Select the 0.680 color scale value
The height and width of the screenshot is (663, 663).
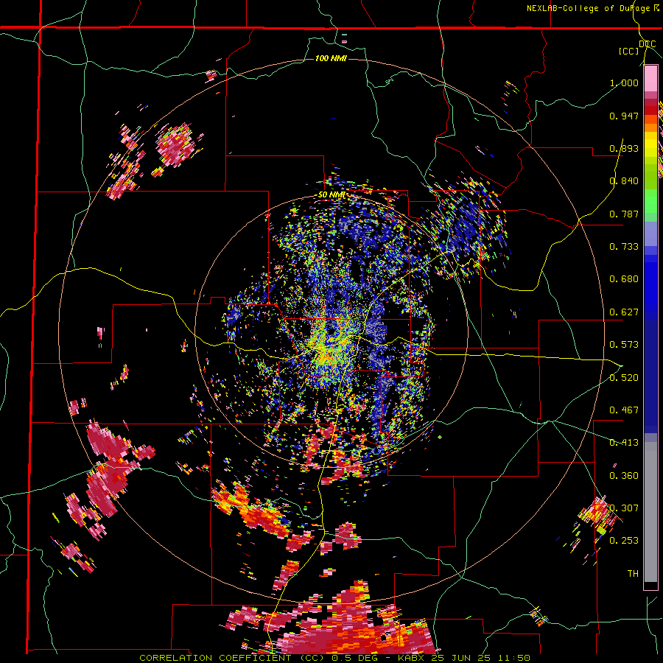pyautogui.click(x=624, y=279)
